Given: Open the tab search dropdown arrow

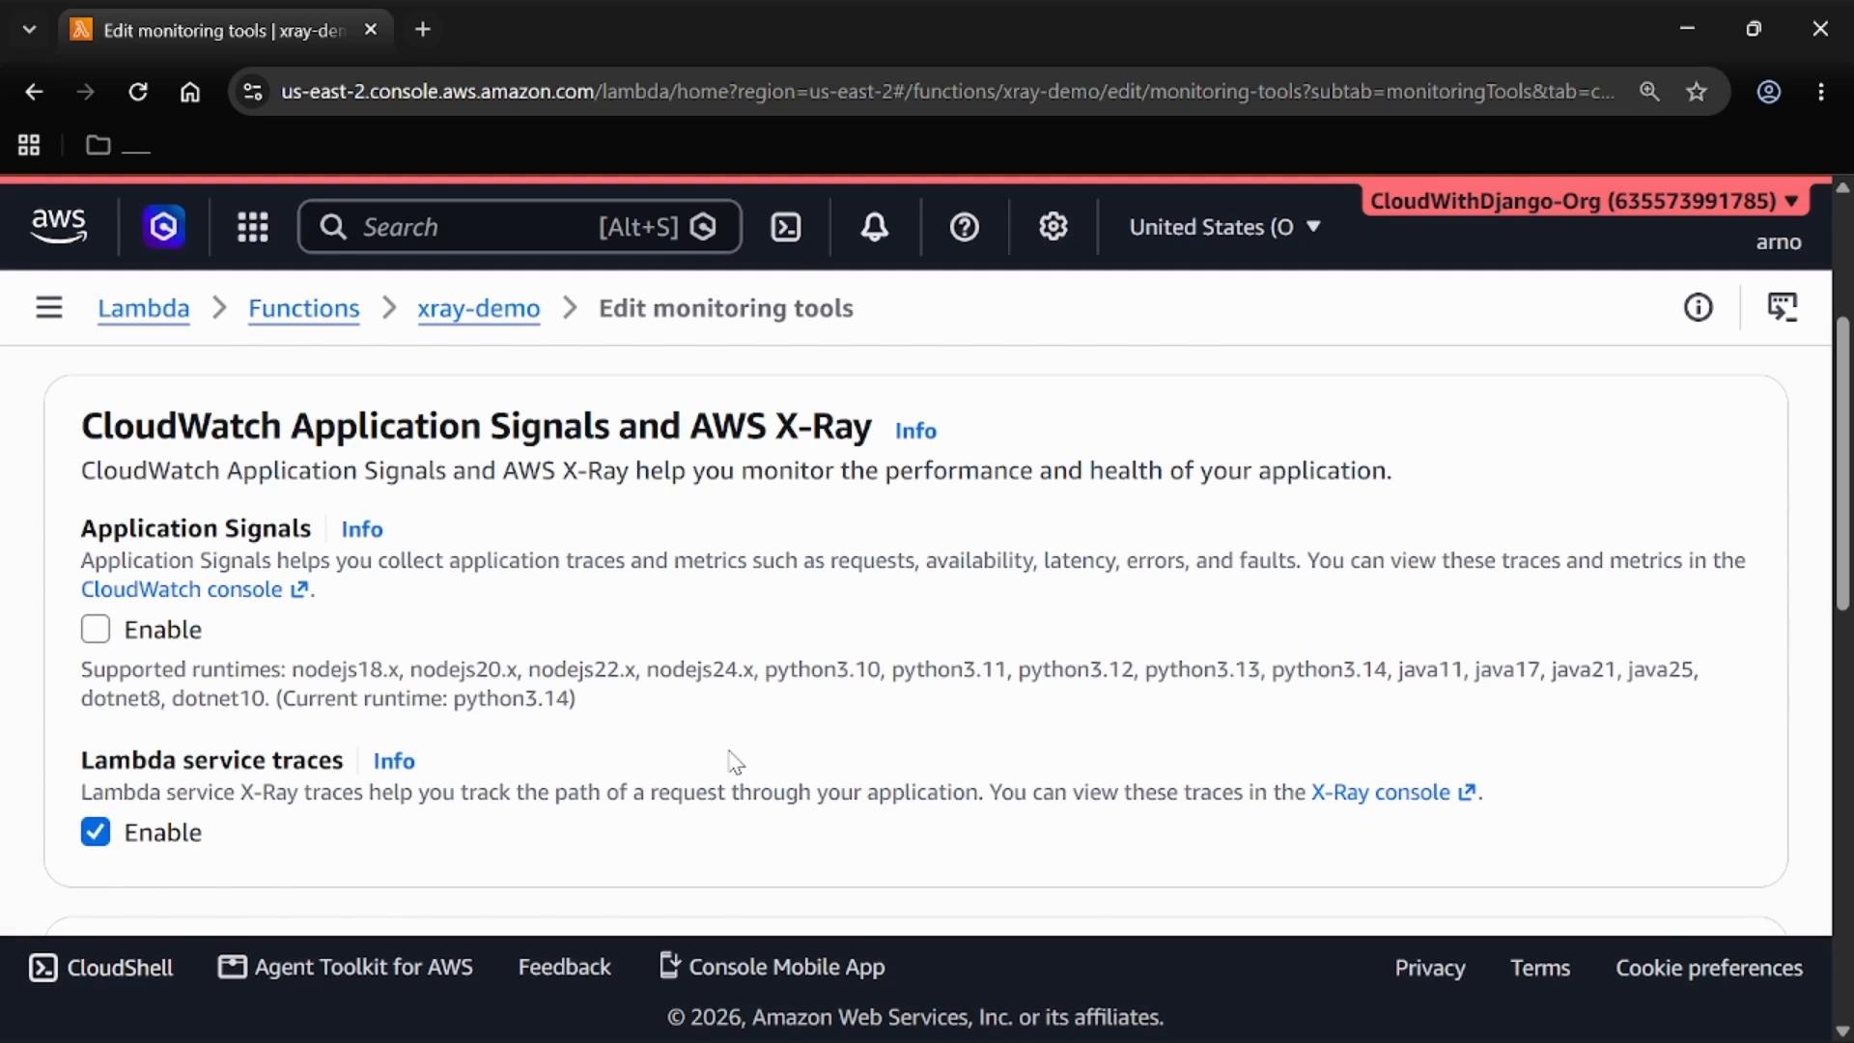Looking at the screenshot, I should tap(29, 30).
